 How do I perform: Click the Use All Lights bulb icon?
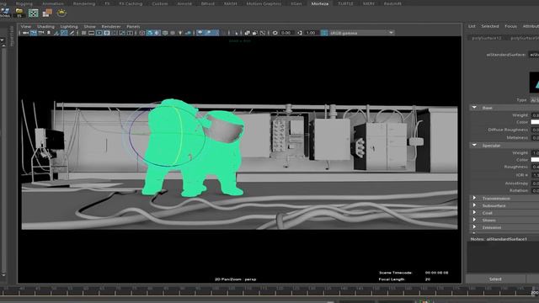tap(180, 33)
